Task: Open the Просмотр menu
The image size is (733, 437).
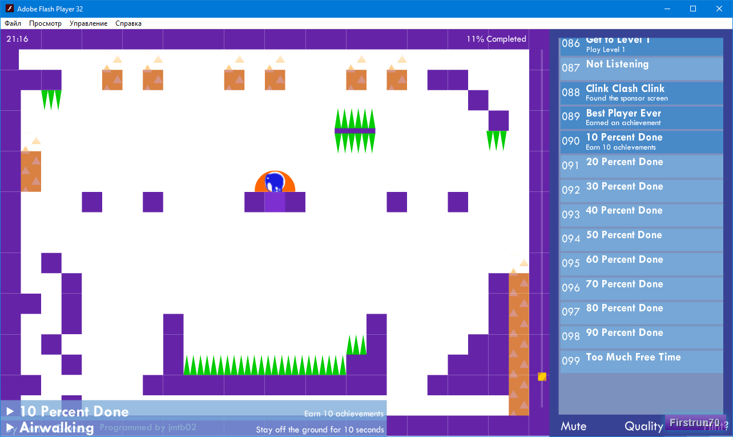Action: click(x=45, y=23)
